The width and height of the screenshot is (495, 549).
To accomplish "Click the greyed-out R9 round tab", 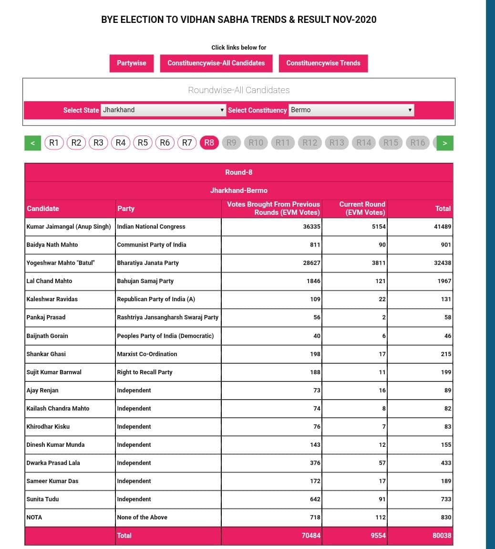I will pos(231,142).
